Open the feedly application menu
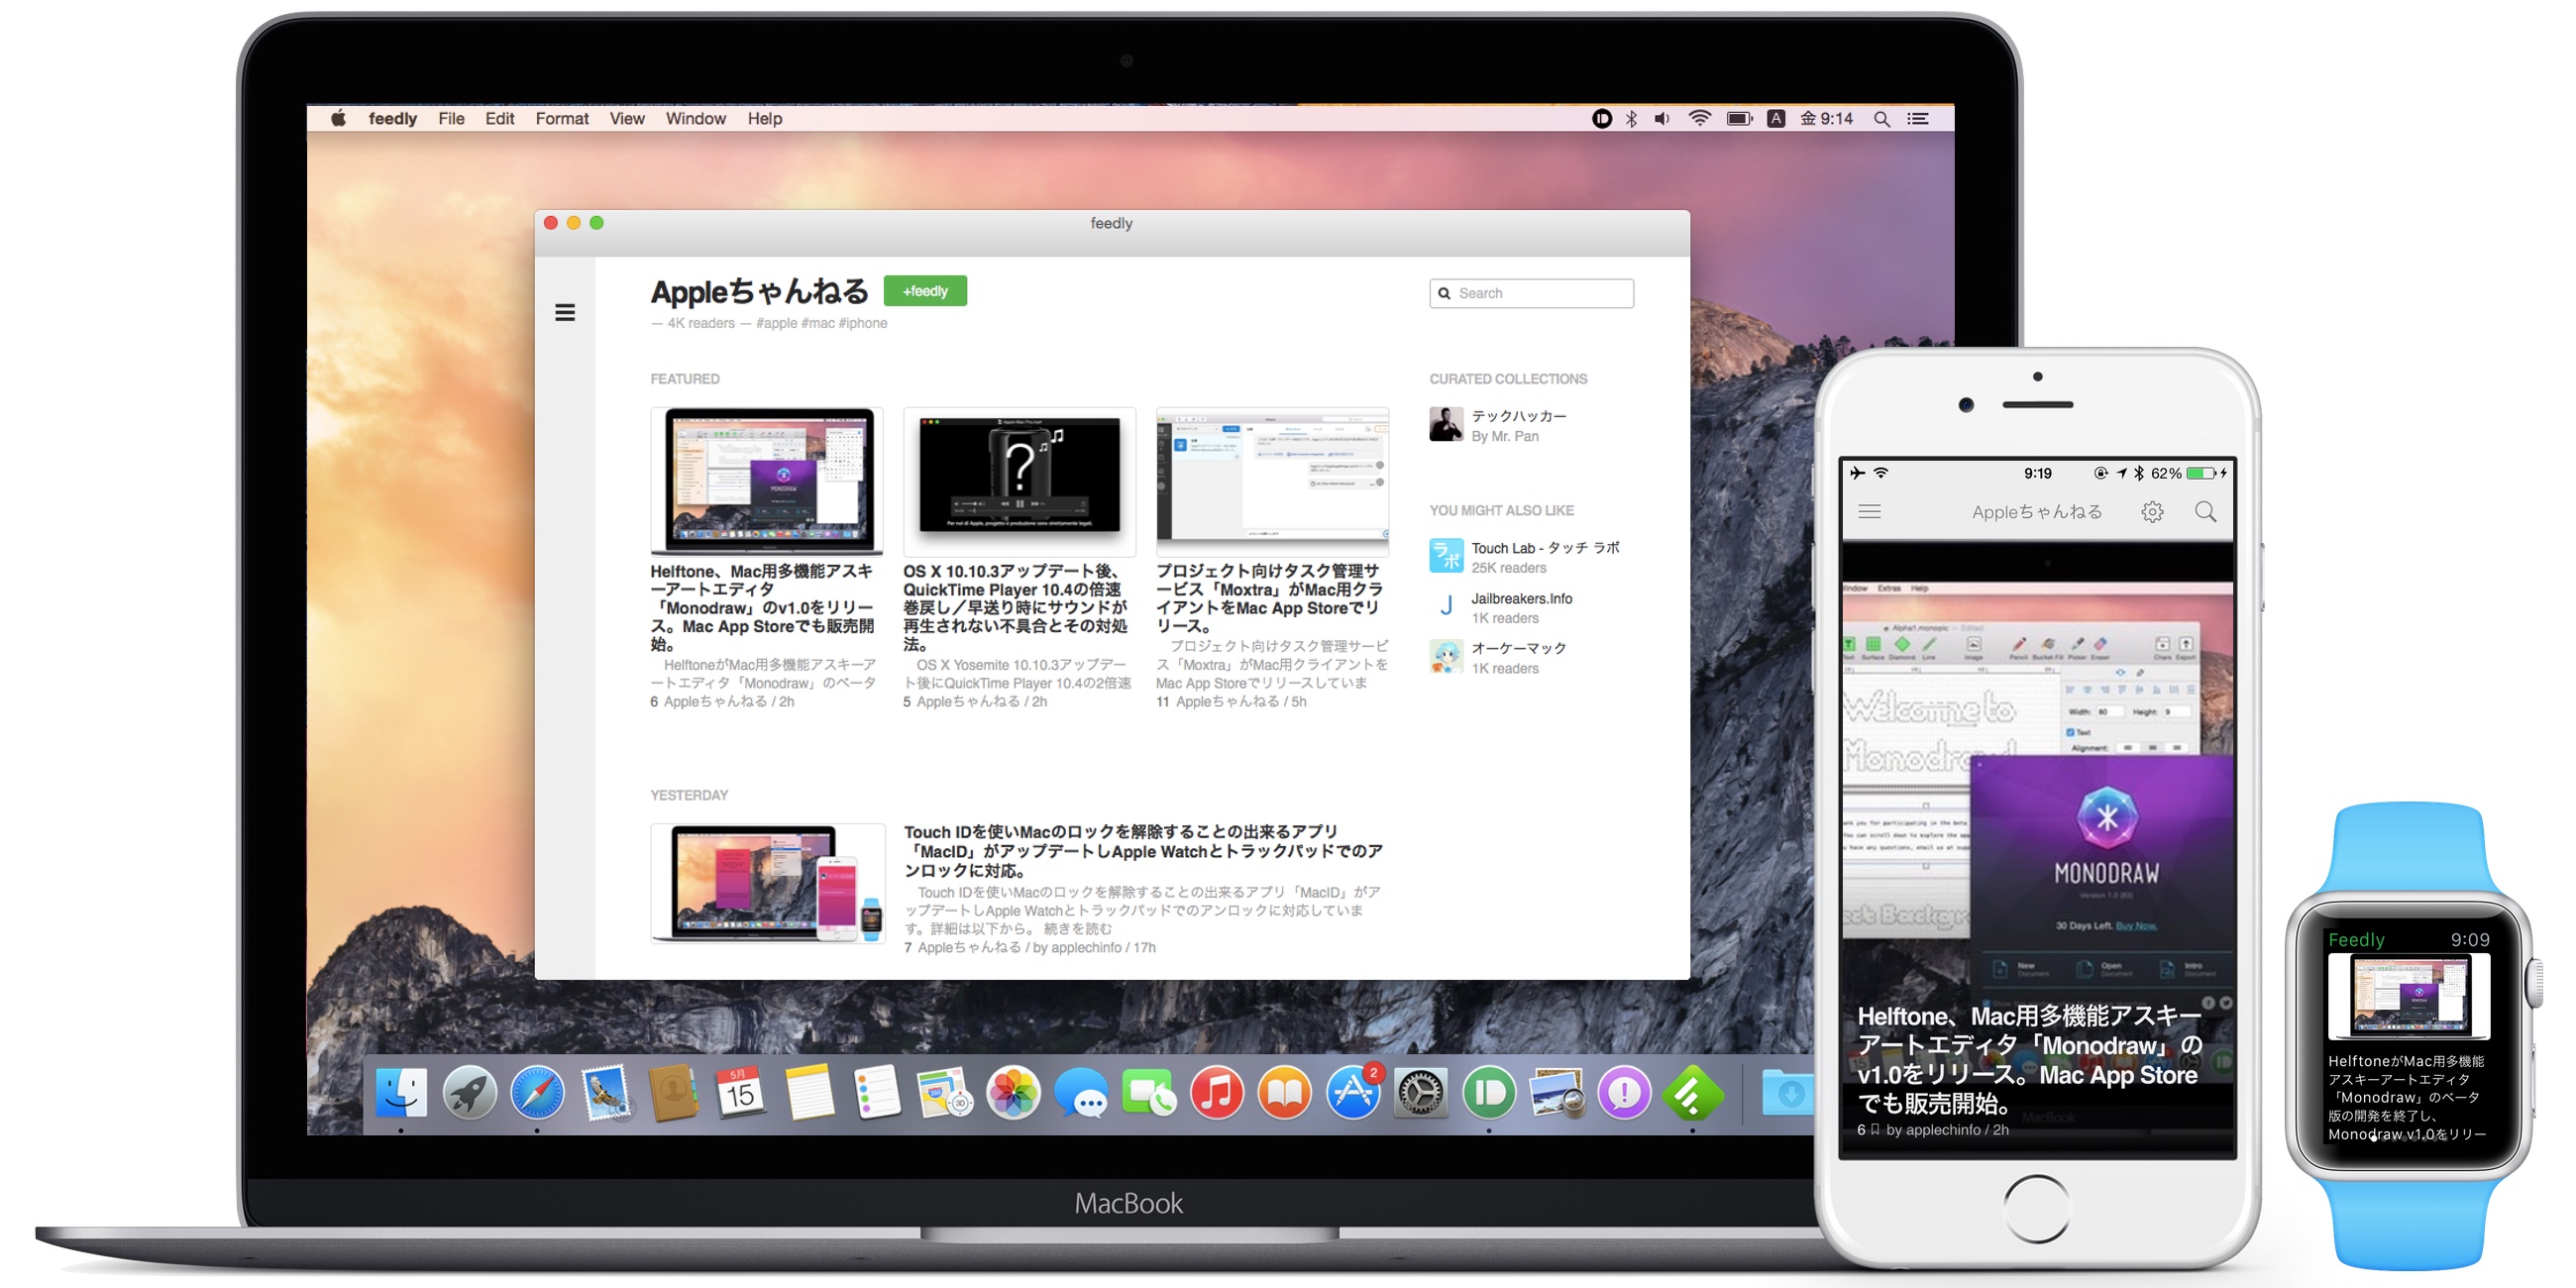 [x=392, y=118]
